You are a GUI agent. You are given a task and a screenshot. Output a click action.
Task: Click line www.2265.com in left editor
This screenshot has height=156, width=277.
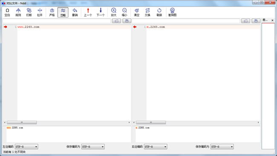(29, 27)
